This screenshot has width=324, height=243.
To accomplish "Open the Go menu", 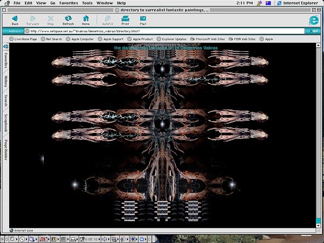I will click(x=53, y=3).
